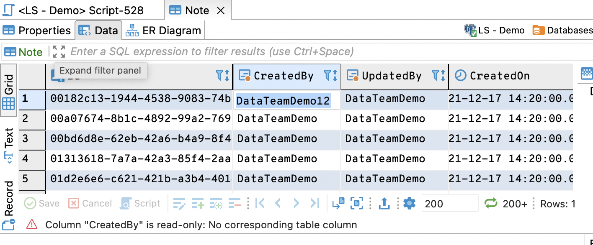Image resolution: width=593 pixels, height=245 pixels.
Task: Click the refresh row count icon
Action: (490, 204)
